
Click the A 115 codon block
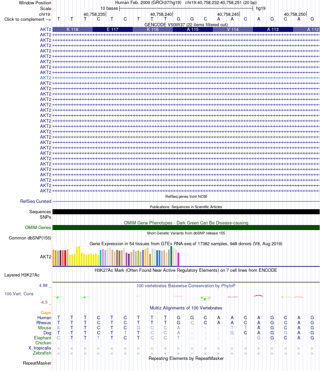193,29
